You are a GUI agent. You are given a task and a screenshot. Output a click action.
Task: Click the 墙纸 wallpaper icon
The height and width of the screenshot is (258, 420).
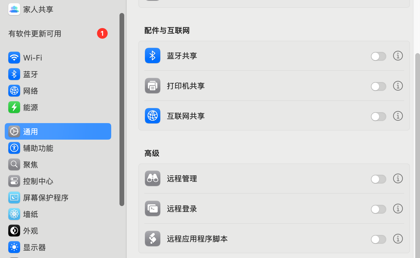click(x=14, y=214)
